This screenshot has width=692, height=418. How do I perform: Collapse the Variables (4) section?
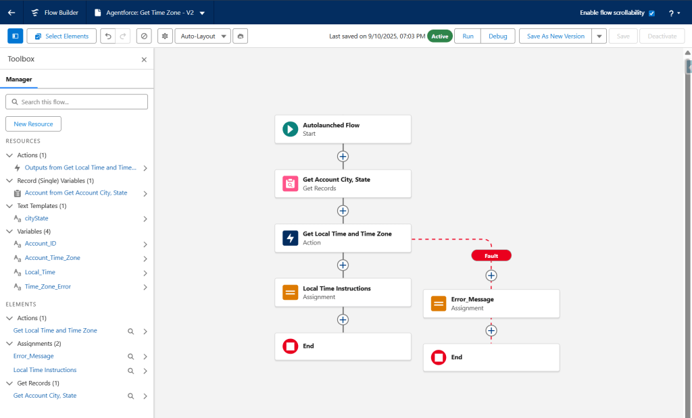(9, 232)
